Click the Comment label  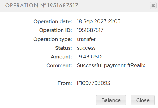pyautogui.click(x=59, y=65)
